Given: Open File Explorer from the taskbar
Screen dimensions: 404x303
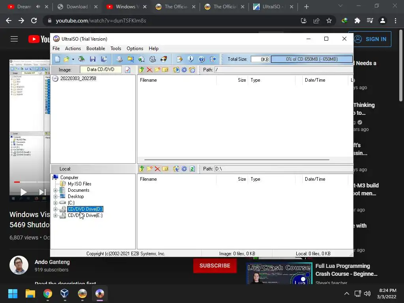Looking at the screenshot, I should (x=30, y=294).
